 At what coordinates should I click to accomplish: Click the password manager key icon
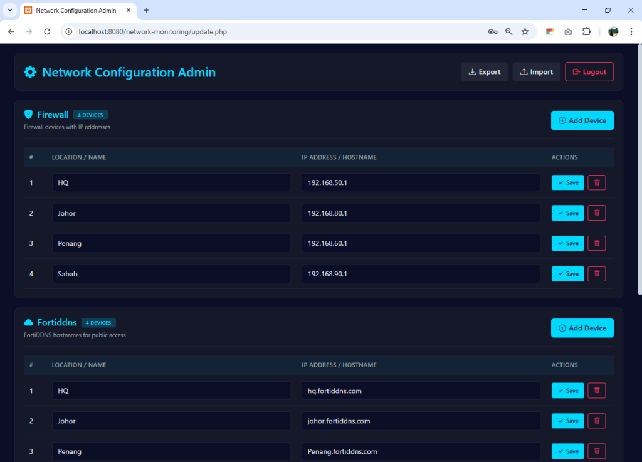(x=493, y=31)
